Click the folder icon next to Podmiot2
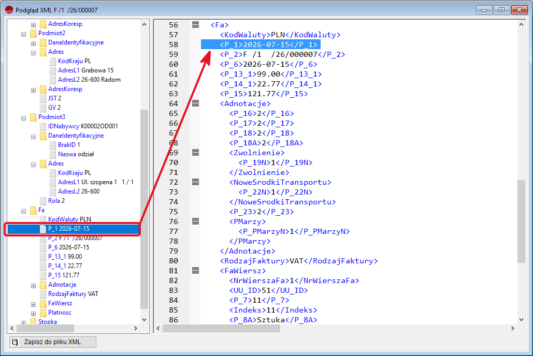The image size is (533, 356). (33, 33)
